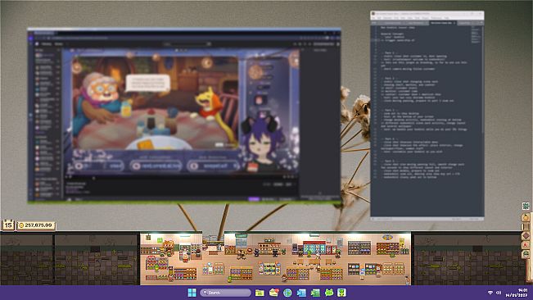Open the globe browser icon on taskbar
533x300 pixels.
point(287,293)
